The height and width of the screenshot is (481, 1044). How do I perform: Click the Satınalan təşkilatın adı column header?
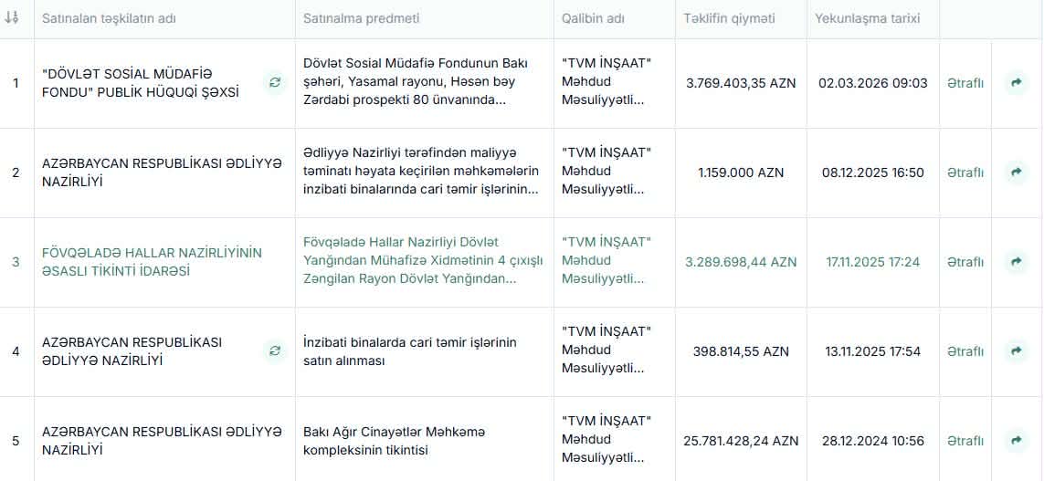pyautogui.click(x=108, y=18)
